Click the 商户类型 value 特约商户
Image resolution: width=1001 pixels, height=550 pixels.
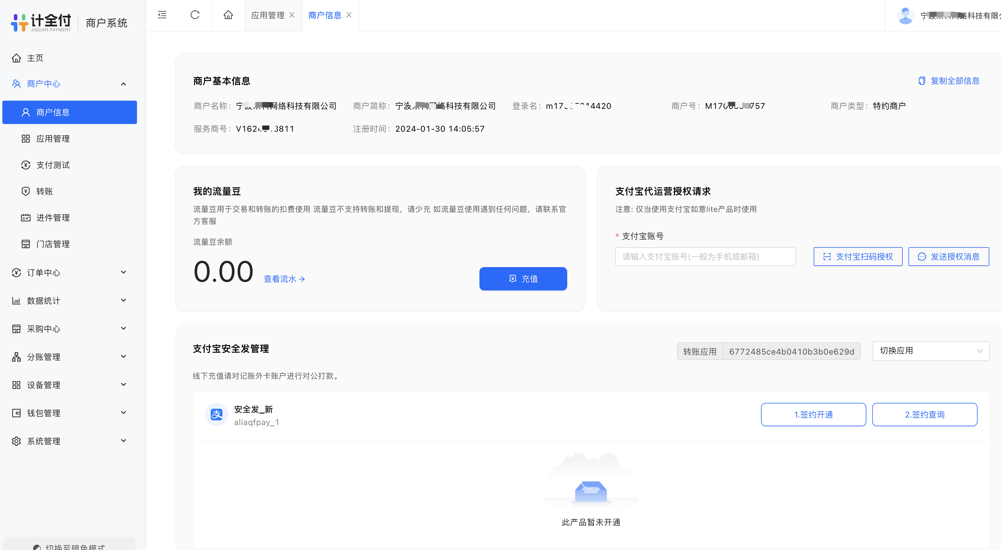click(889, 106)
